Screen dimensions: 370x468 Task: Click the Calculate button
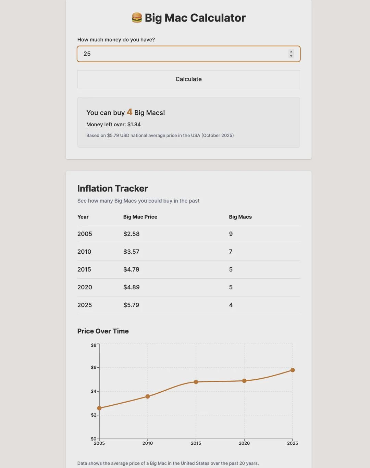(x=188, y=79)
